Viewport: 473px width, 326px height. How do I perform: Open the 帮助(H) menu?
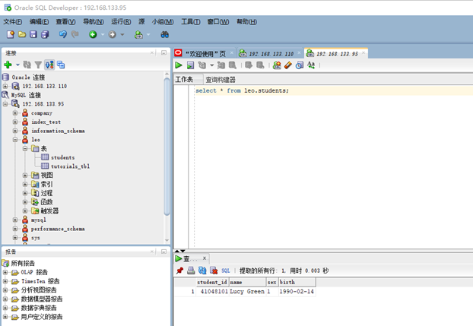click(x=246, y=22)
